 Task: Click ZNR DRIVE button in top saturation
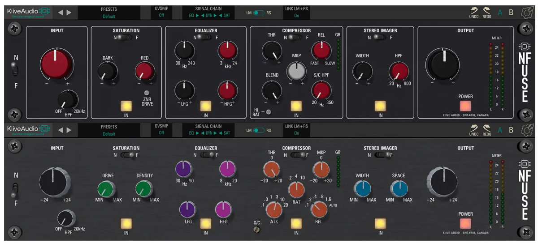(x=147, y=93)
